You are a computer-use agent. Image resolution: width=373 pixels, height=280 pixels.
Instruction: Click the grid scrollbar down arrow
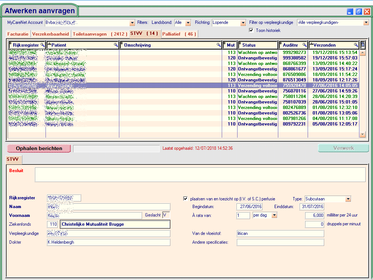pos(362,135)
